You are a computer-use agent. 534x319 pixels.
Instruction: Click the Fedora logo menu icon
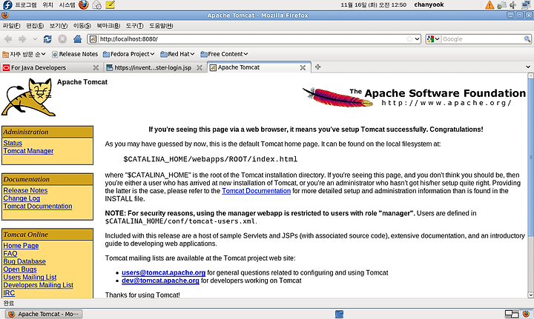(x=7, y=4)
